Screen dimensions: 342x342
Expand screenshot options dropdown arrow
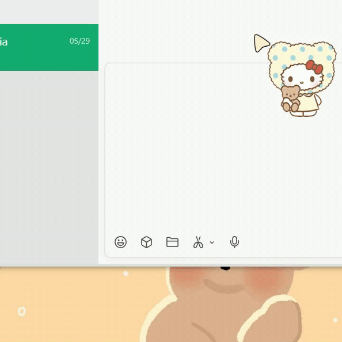[x=212, y=242]
